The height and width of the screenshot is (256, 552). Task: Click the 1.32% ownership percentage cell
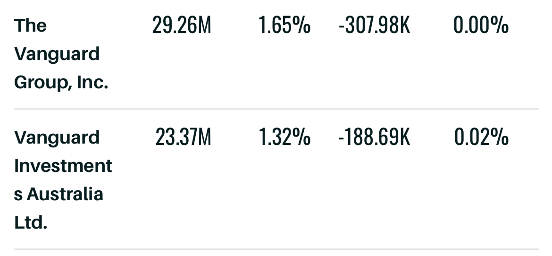(284, 137)
